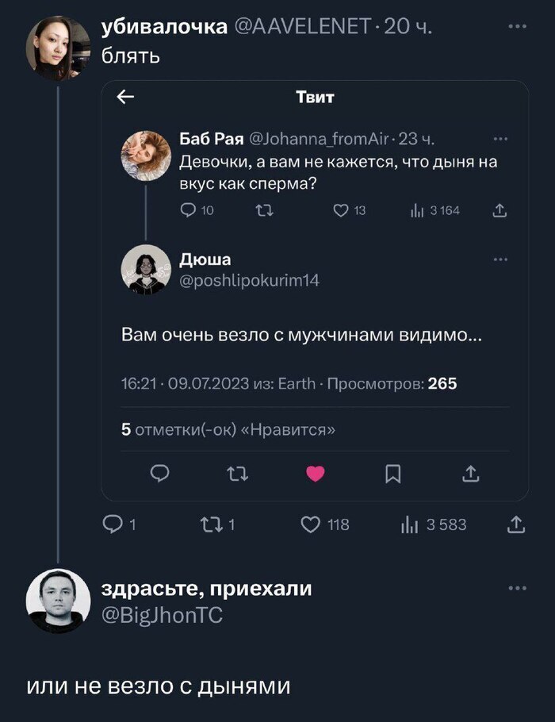Click back arrow in embedded tweet header
The image size is (555, 722).
click(x=125, y=98)
